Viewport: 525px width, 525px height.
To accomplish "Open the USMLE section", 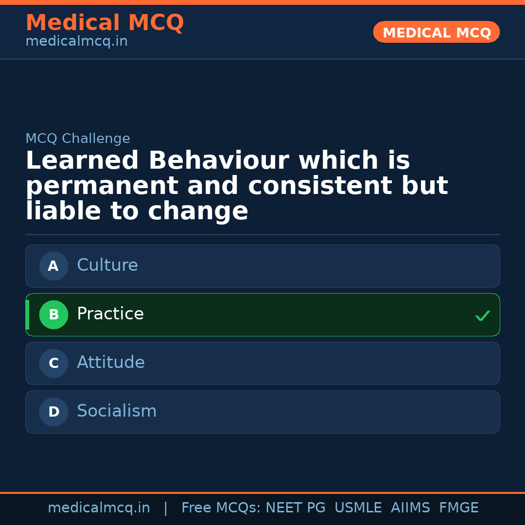I will tap(358, 507).
